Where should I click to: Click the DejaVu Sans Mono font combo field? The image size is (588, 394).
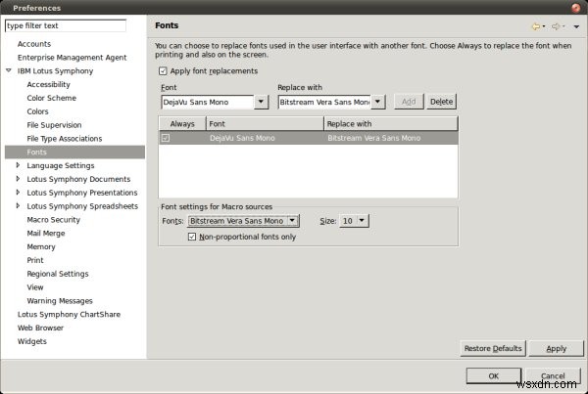tap(208, 102)
